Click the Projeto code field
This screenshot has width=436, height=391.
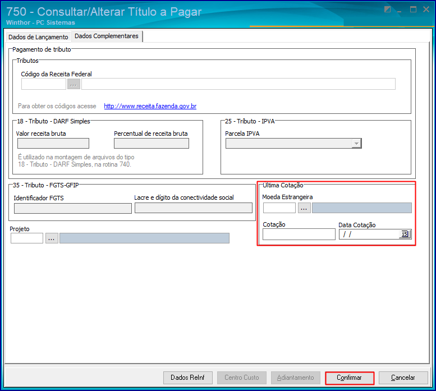tap(27, 238)
